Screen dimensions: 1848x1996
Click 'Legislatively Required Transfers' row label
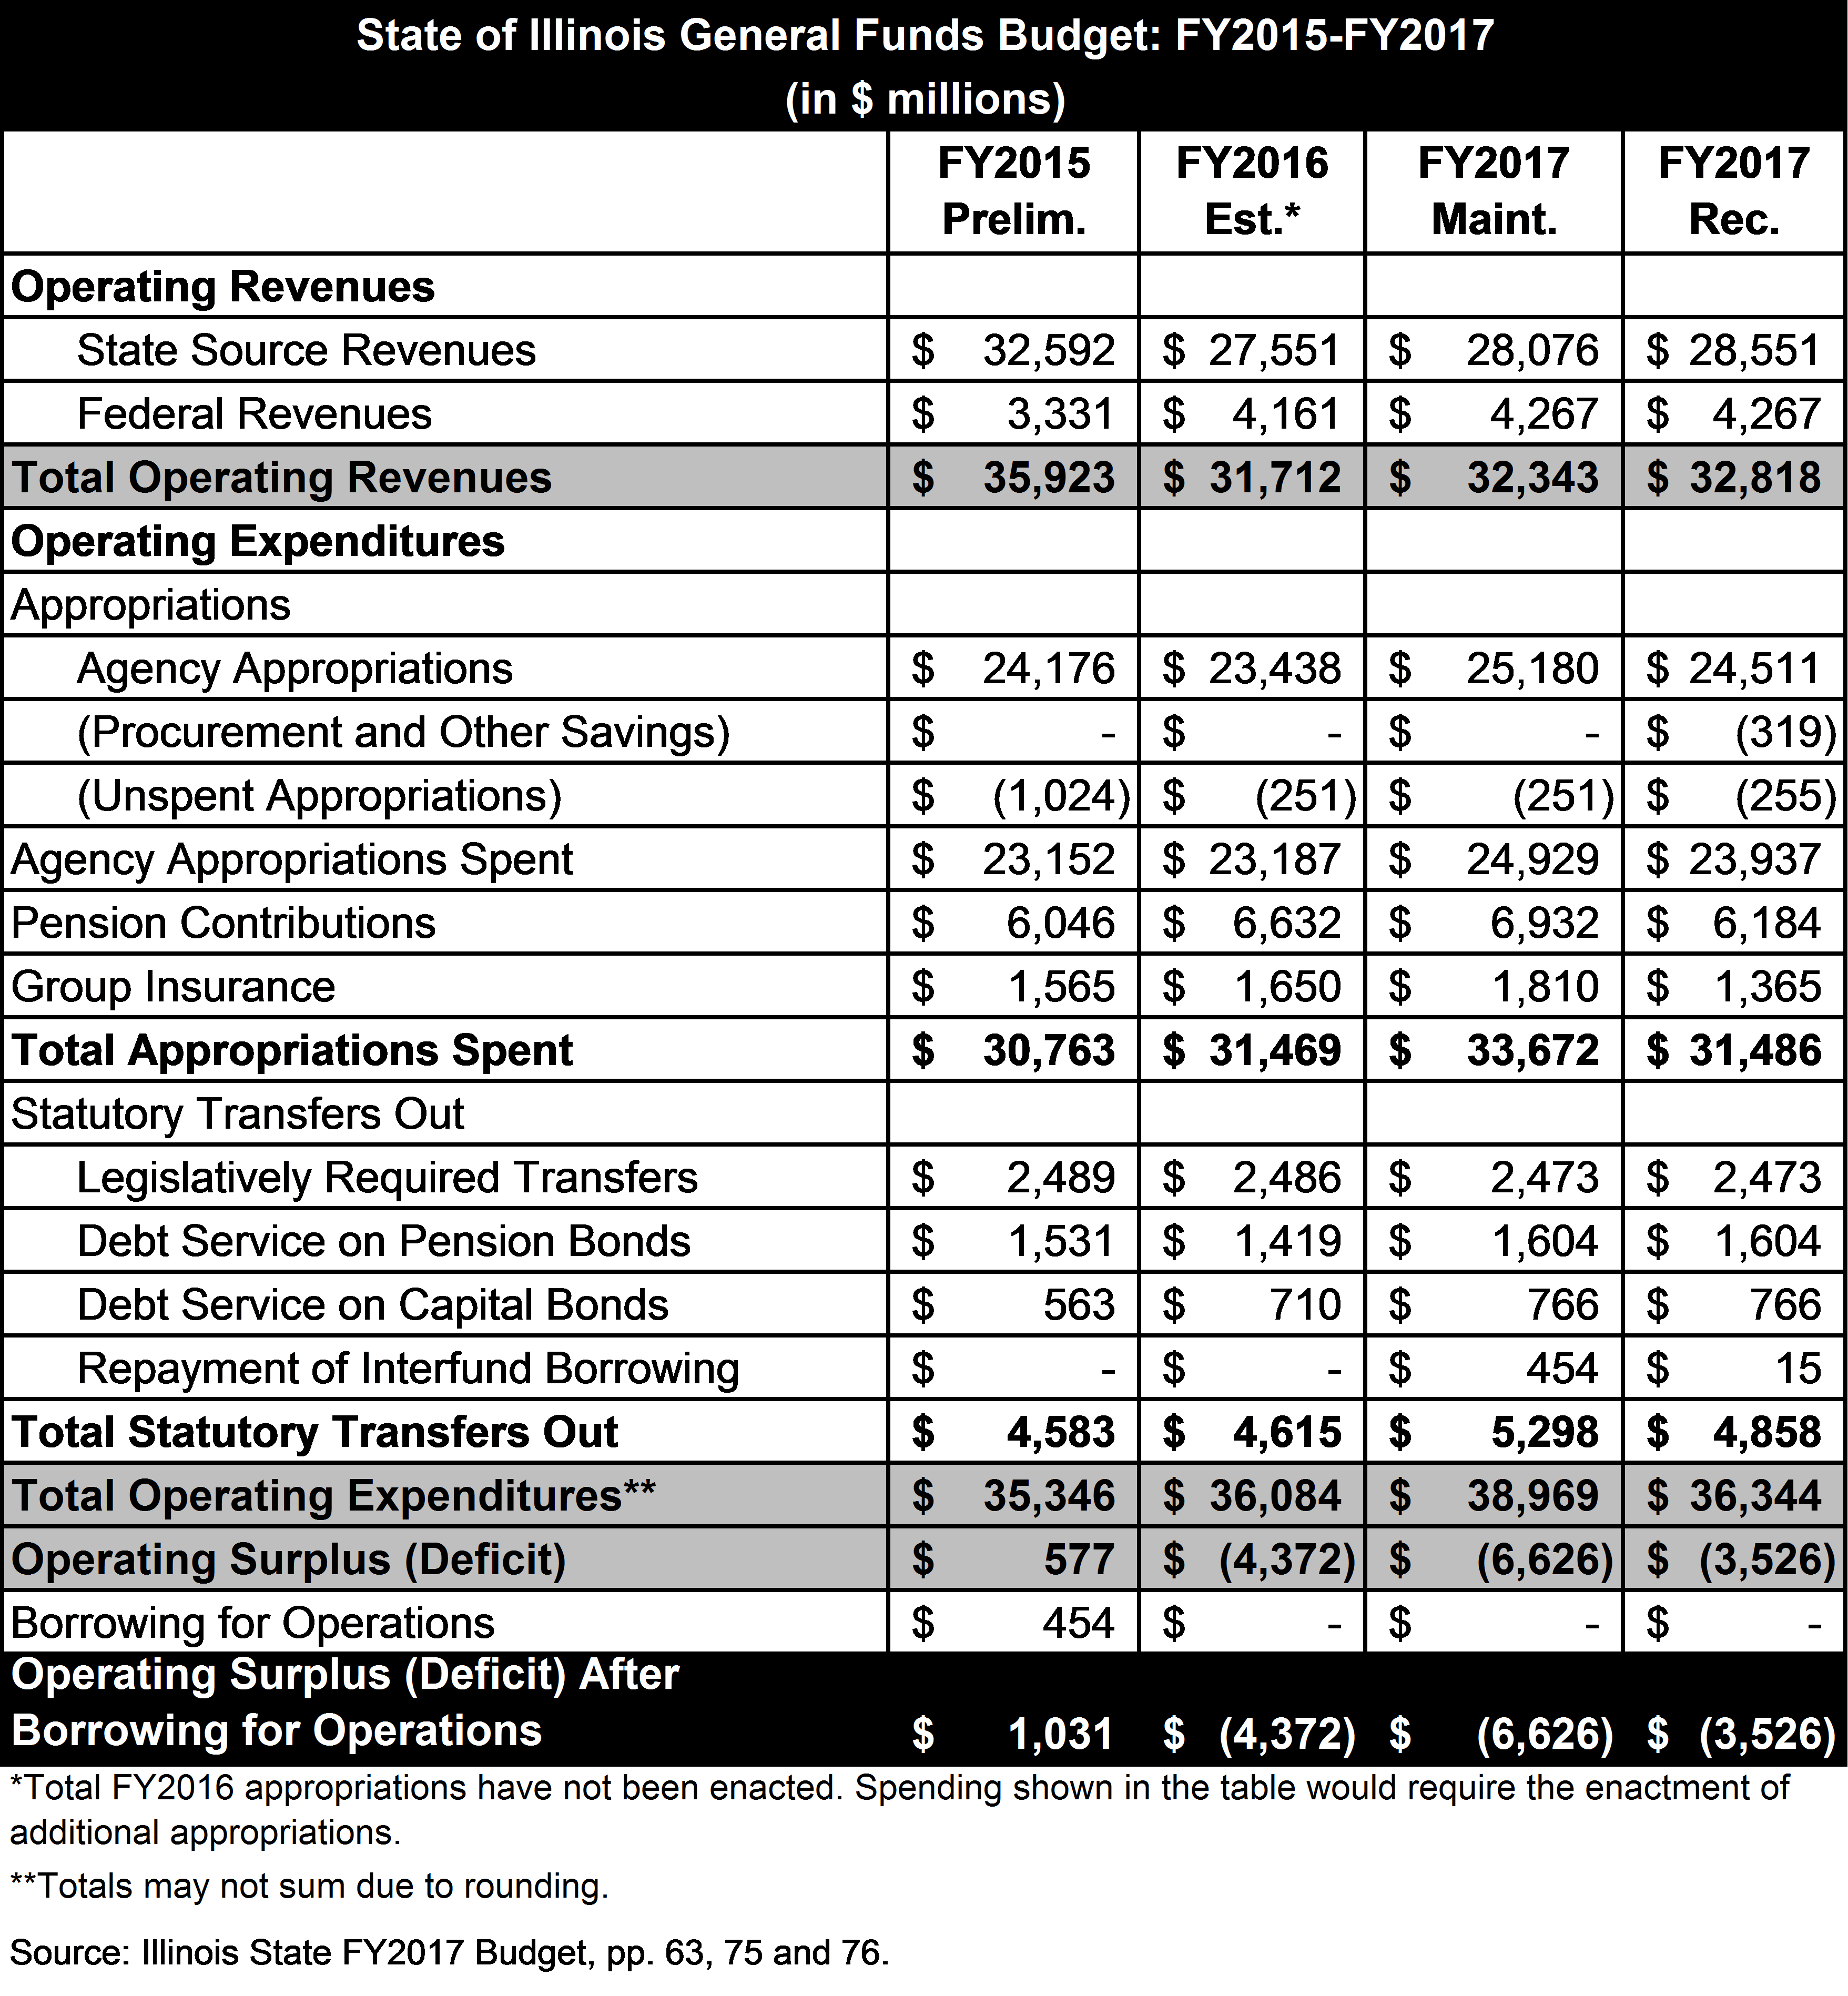tap(387, 1178)
